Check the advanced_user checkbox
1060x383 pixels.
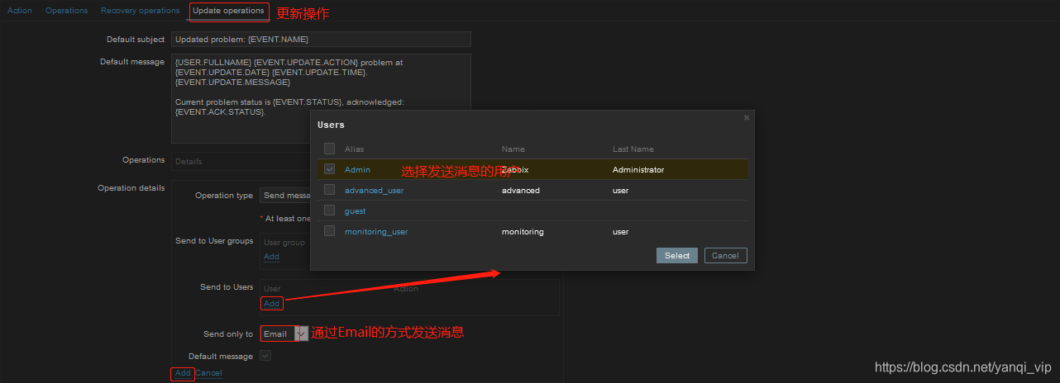tap(330, 190)
